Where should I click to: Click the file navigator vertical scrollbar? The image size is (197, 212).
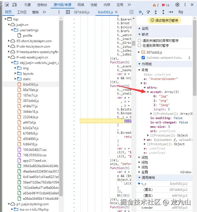click(61, 108)
